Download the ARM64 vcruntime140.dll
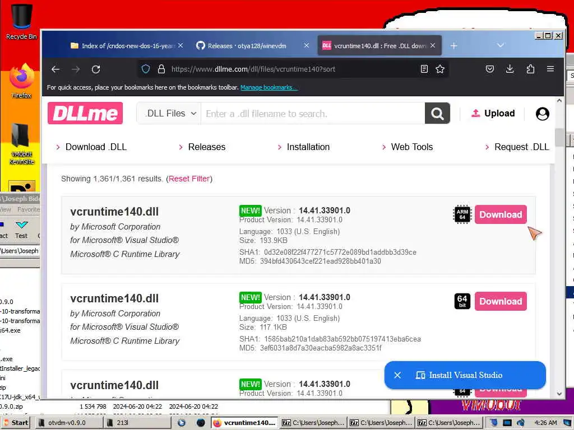The height and width of the screenshot is (430, 574). (501, 214)
